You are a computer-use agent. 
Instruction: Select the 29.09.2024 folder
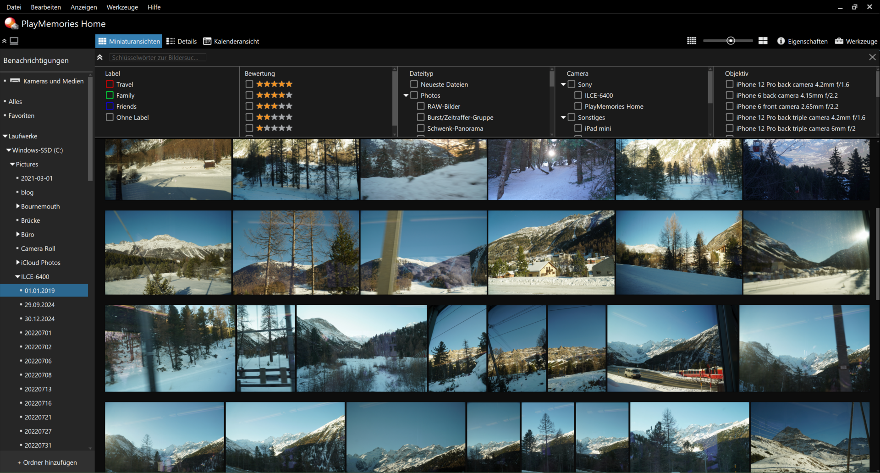(39, 305)
